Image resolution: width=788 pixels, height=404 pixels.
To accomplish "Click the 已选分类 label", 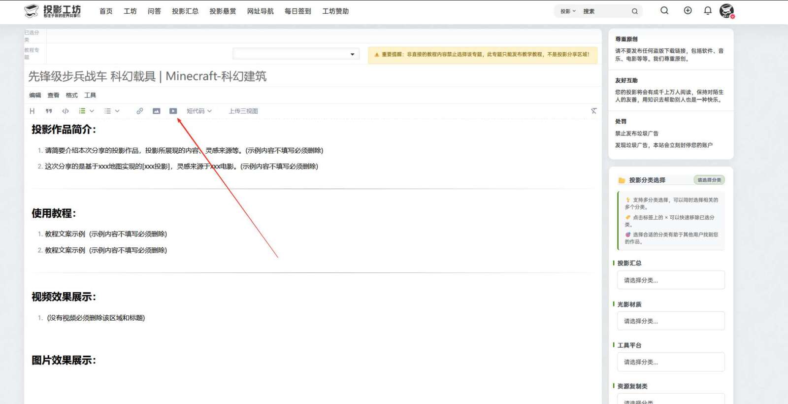I will (x=32, y=36).
